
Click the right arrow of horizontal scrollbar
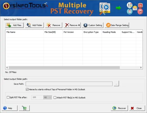click(141, 67)
